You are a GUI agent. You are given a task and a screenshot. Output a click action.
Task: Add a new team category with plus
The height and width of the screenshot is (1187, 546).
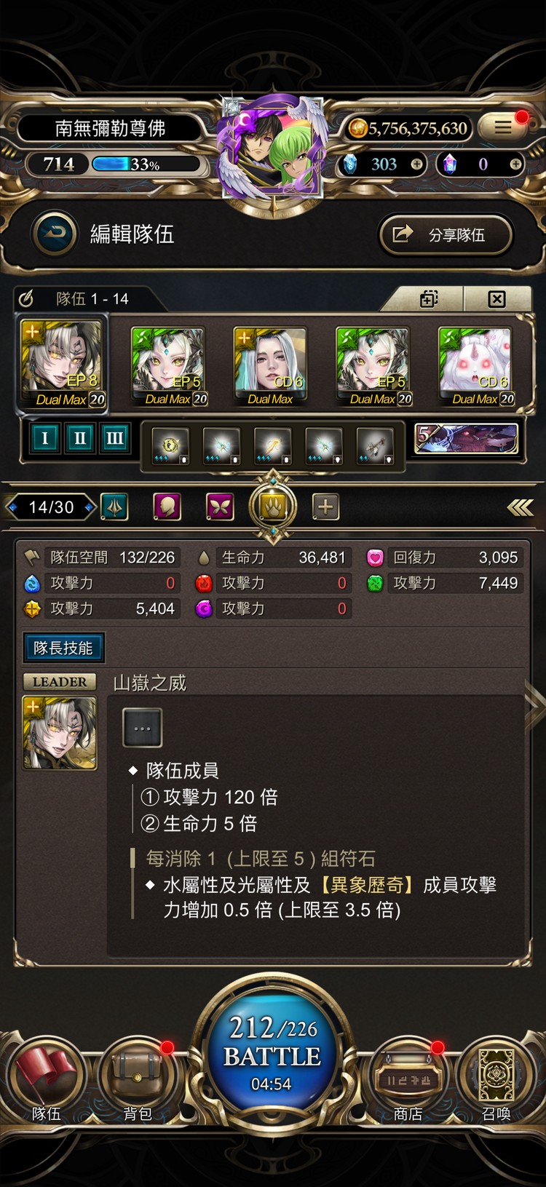(x=325, y=507)
